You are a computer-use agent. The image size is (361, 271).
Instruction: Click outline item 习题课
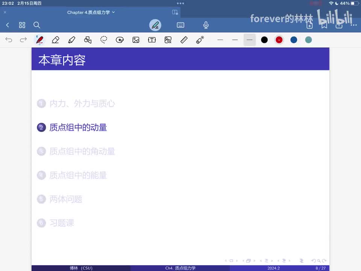pyautogui.click(x=62, y=223)
